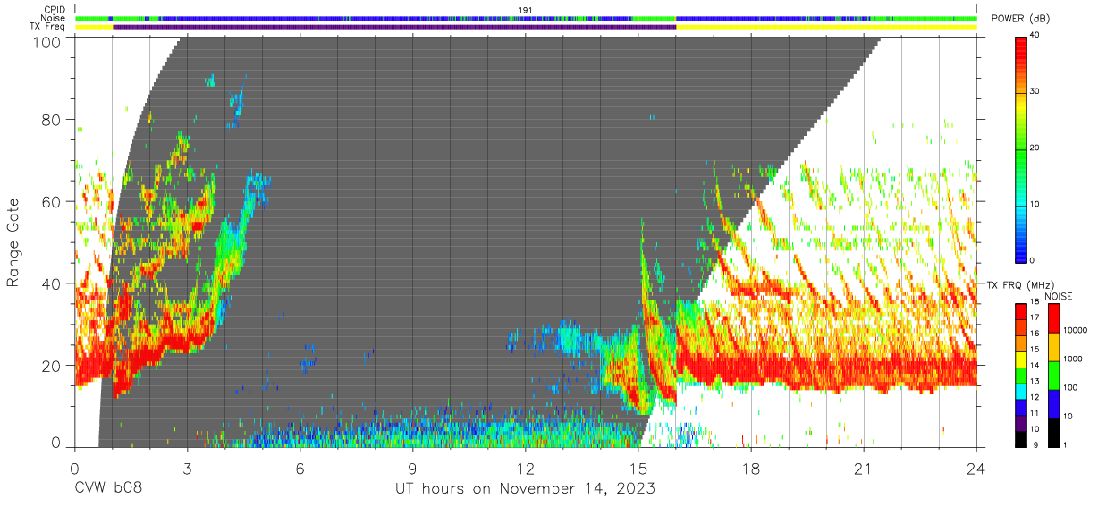
Task: Click the UT hours axis label '12'
Action: (526, 468)
